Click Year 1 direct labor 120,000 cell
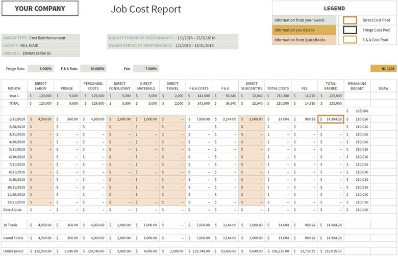This screenshot has height=256, width=398. click(41, 96)
